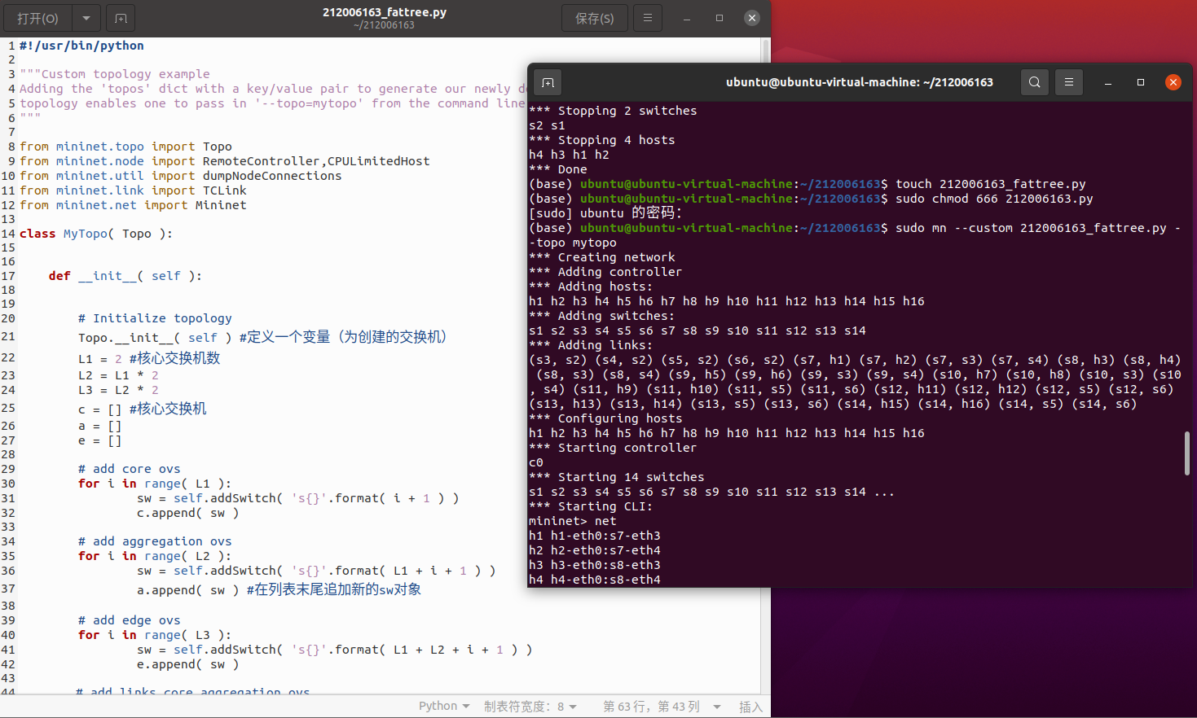1197x718 pixels.
Task: Click '*** Done' in terminal output
Action: point(558,169)
